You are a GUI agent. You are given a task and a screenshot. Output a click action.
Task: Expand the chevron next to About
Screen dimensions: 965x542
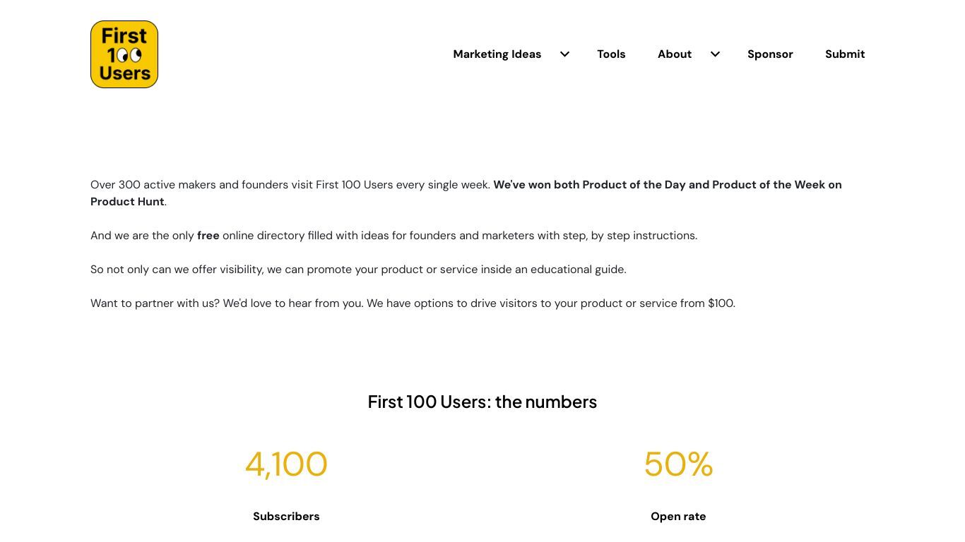(715, 54)
